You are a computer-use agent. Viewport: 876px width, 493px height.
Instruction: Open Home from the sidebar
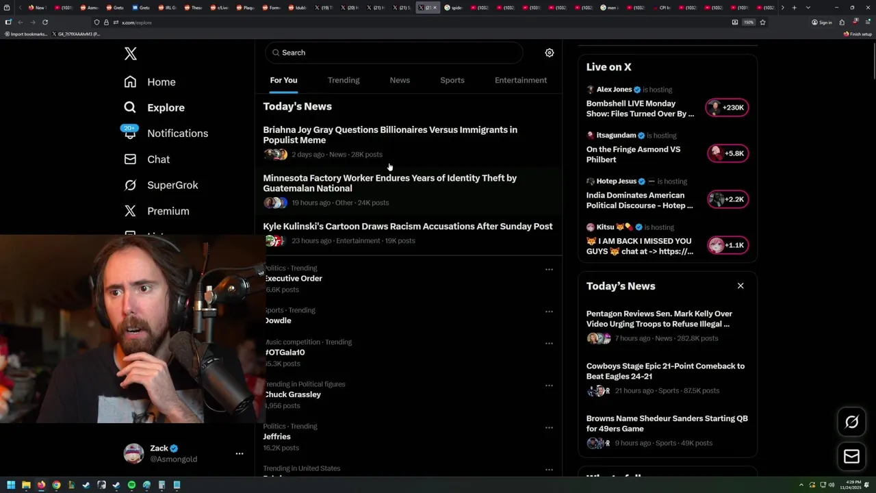coord(150,82)
